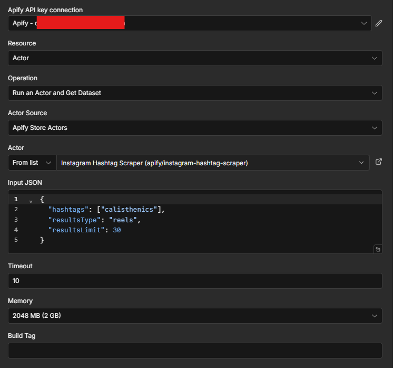Click line number 3 in the JSON editor
Screen dimensions: 393x368
tap(16, 220)
